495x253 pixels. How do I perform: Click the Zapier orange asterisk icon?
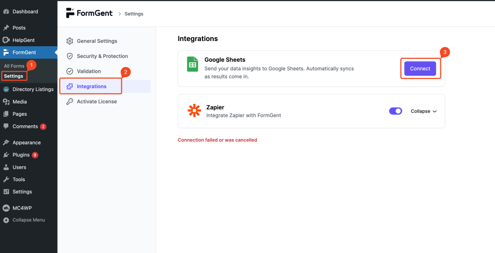pos(194,111)
